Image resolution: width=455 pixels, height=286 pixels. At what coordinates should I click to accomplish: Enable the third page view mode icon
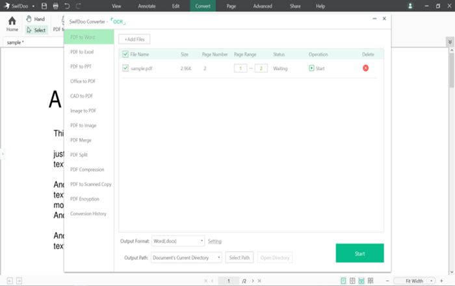pos(361,281)
